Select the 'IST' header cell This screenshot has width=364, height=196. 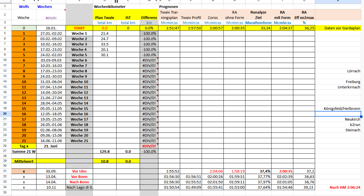(128, 15)
